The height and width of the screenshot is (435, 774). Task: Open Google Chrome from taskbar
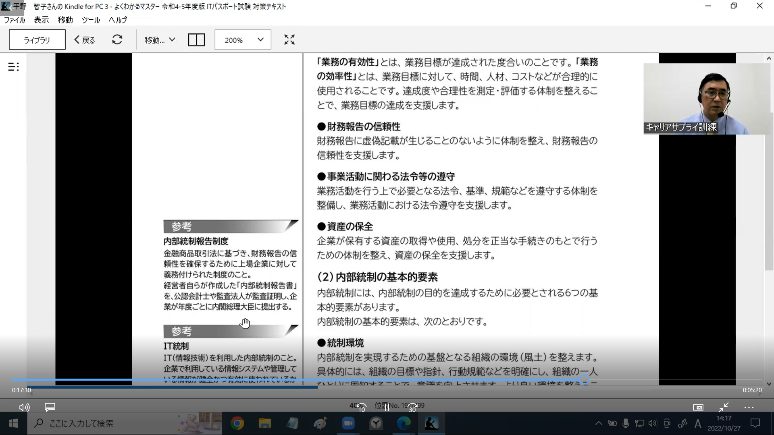coord(237,423)
